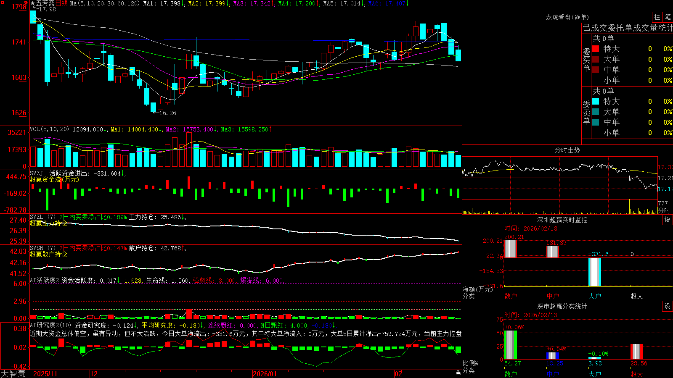Click the 02 month marker on timeline
The height and width of the screenshot is (378, 673).
coord(398,374)
